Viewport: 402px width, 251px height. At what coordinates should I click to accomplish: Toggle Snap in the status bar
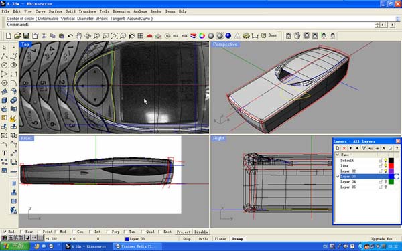(187, 239)
